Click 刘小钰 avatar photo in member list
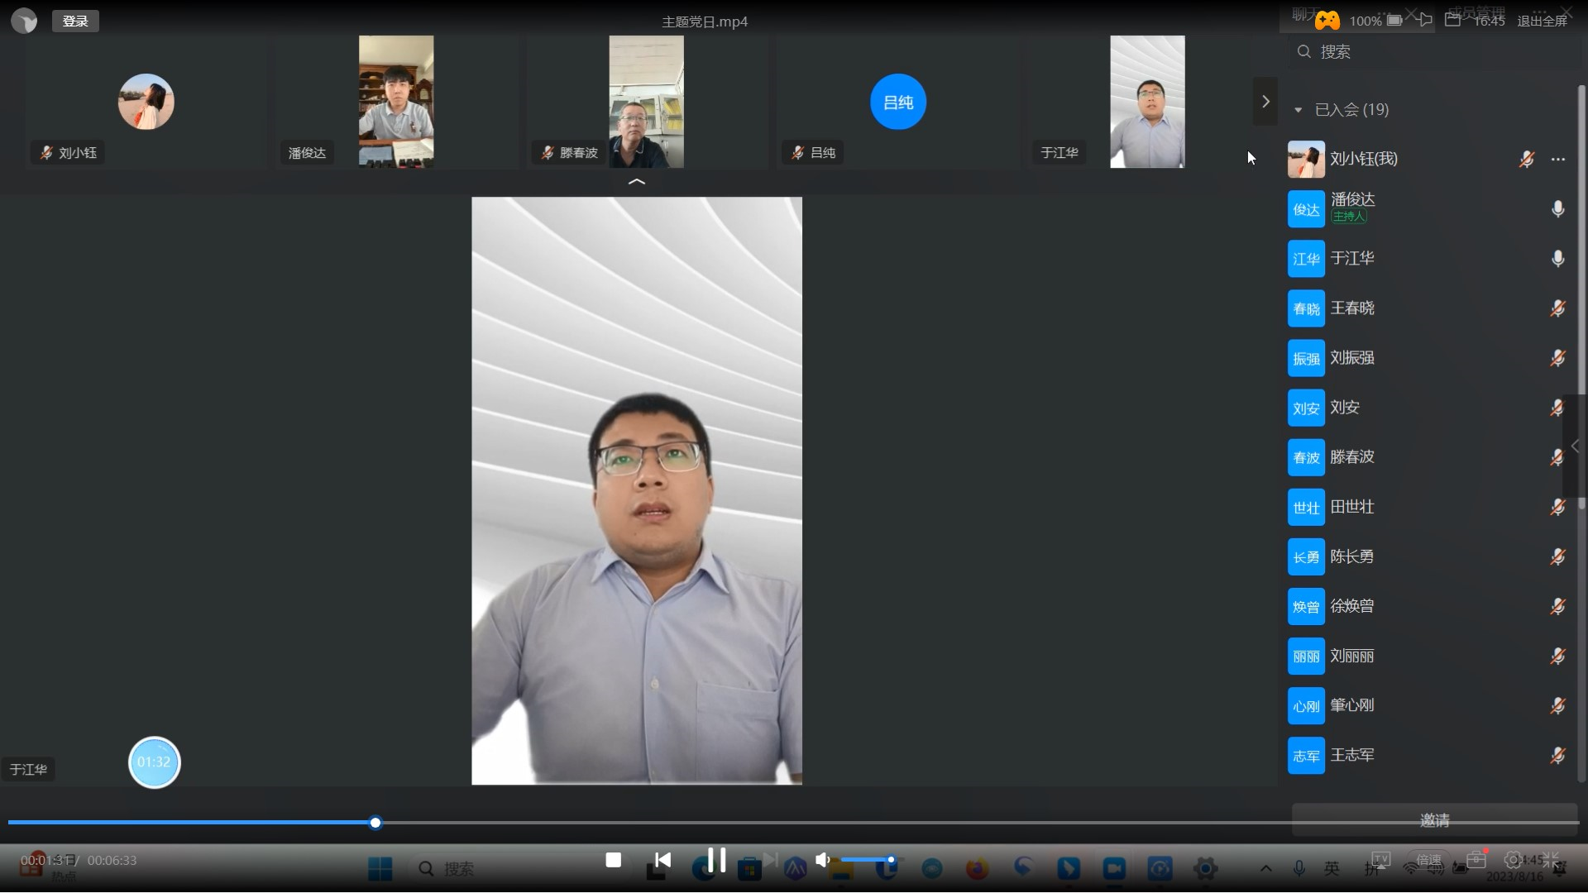This screenshot has width=1588, height=893. (1306, 159)
